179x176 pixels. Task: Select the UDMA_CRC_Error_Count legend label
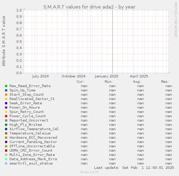click(x=31, y=151)
